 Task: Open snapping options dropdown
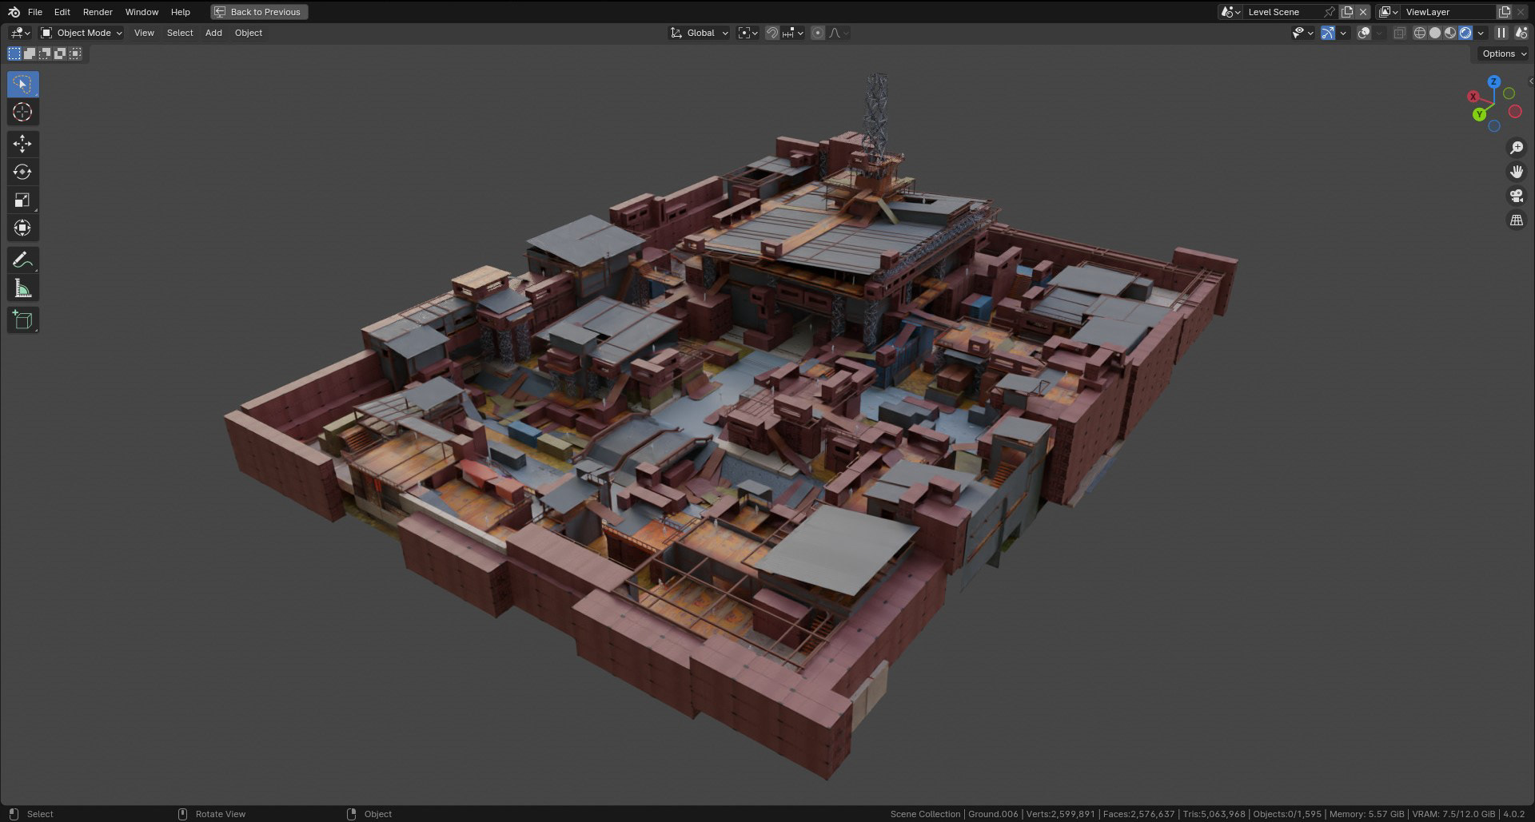[793, 33]
